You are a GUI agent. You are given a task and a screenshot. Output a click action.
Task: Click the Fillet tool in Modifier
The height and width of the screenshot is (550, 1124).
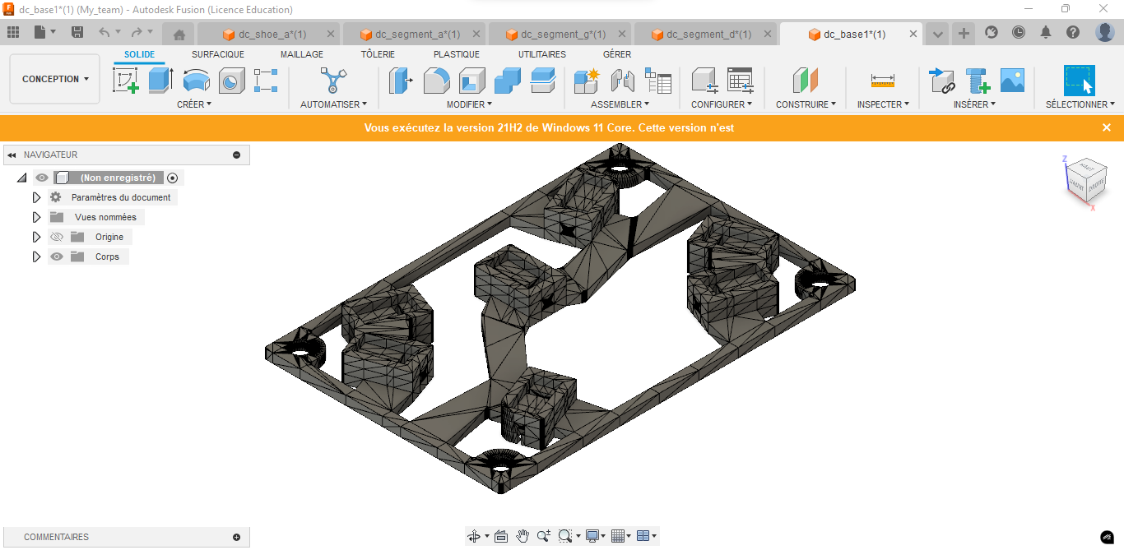(436, 81)
